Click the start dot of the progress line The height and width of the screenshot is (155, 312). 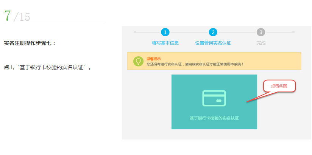[x=135, y=32]
